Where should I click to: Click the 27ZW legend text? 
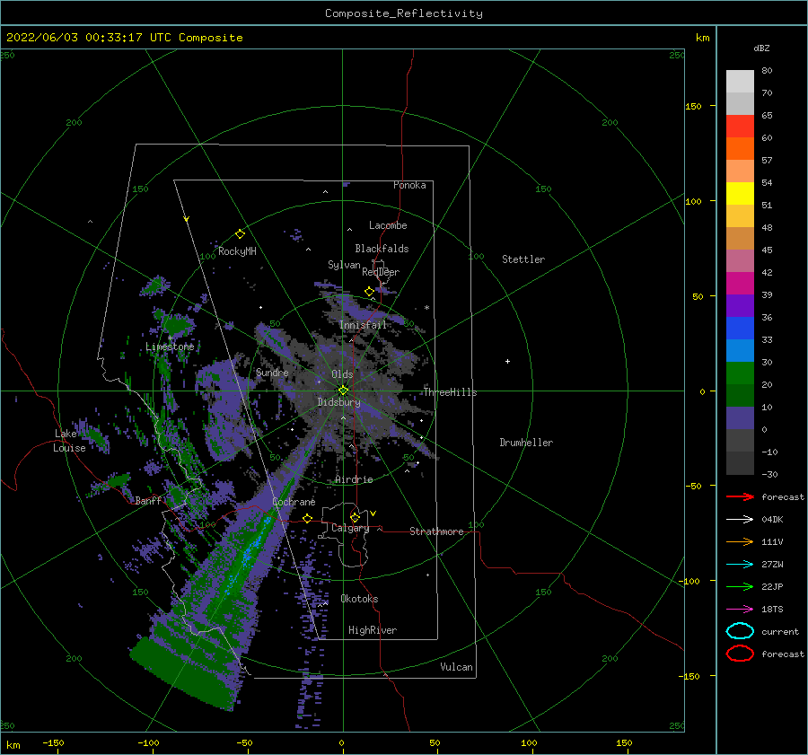[x=772, y=565]
